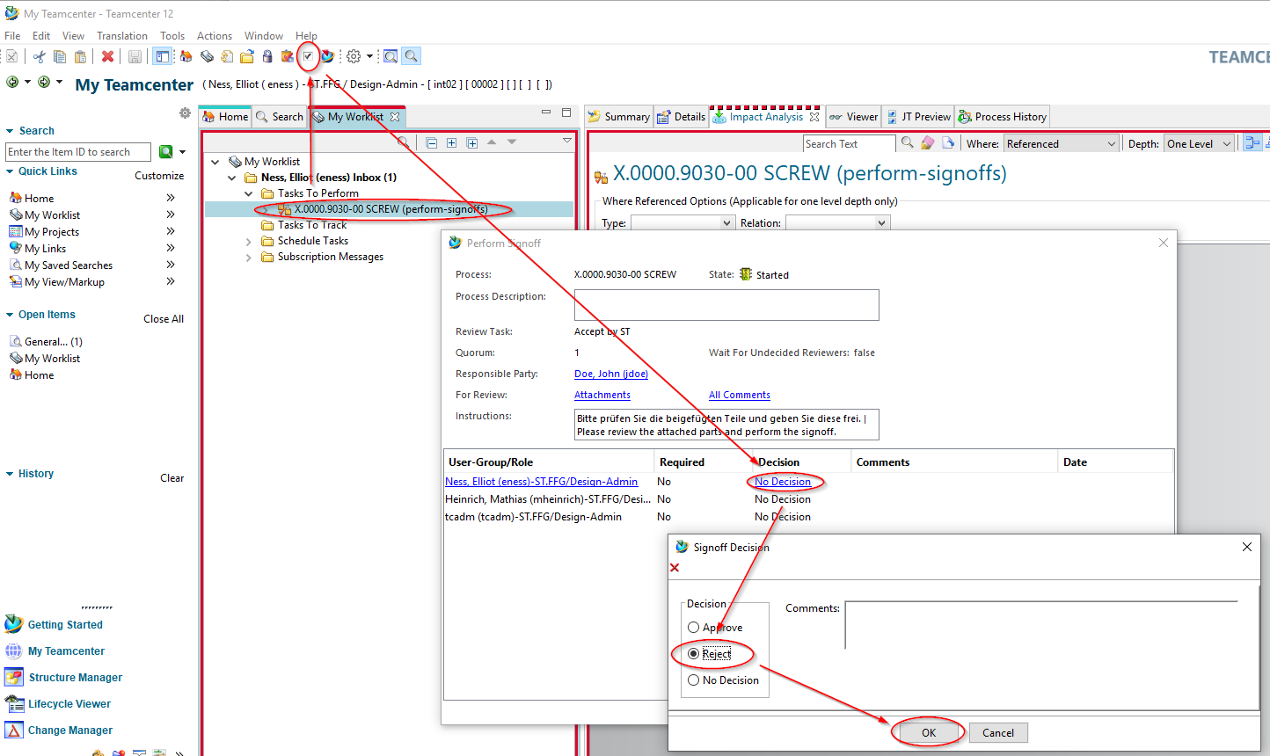Image resolution: width=1270 pixels, height=756 pixels.
Task: Close the Signoff Decision dialog
Action: (1246, 547)
